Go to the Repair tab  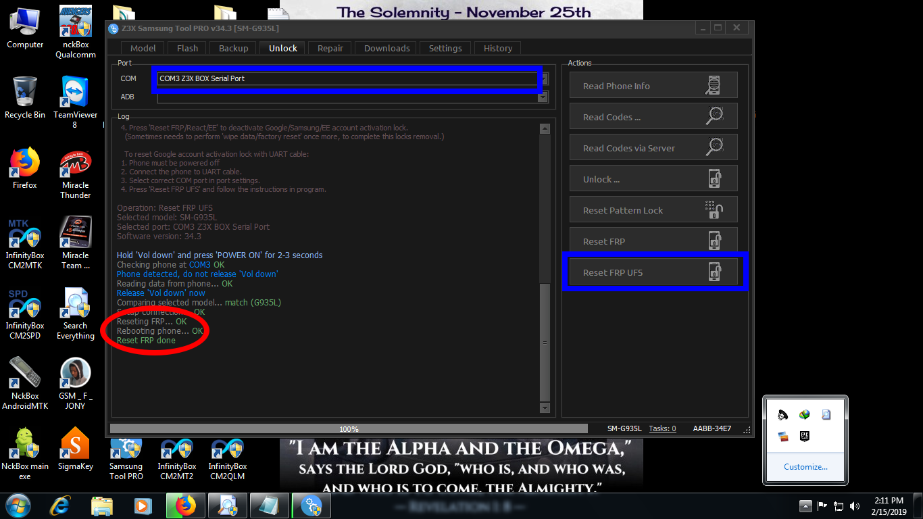(330, 48)
